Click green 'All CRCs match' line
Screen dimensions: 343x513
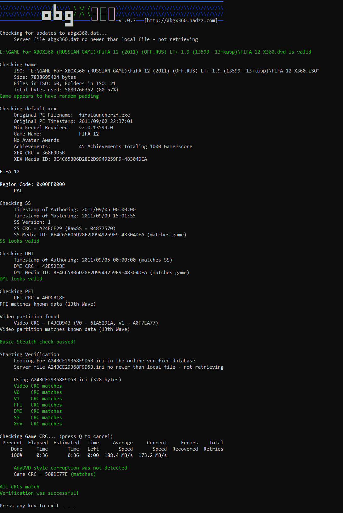pos(20,487)
